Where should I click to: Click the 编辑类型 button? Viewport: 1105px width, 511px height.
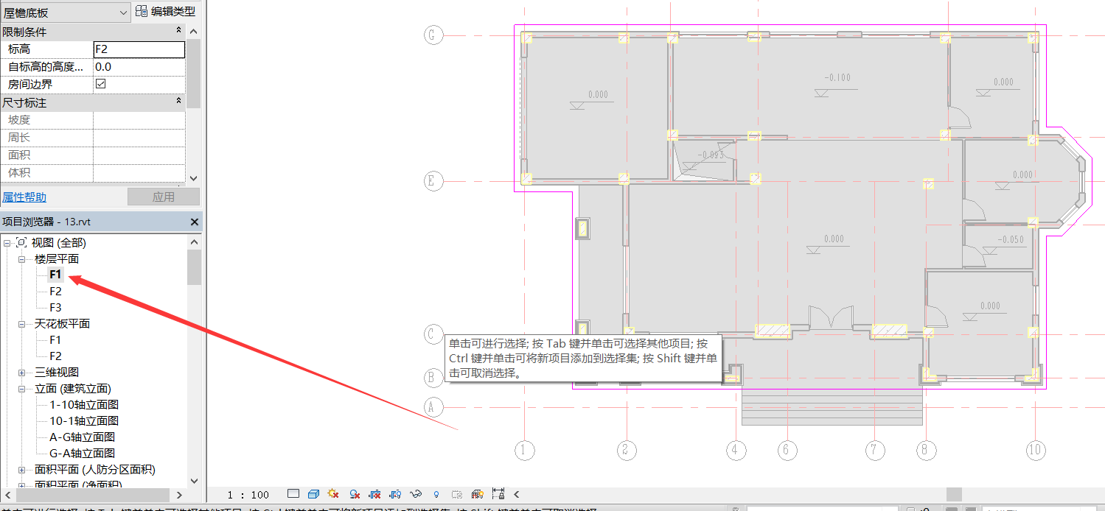[x=166, y=12]
